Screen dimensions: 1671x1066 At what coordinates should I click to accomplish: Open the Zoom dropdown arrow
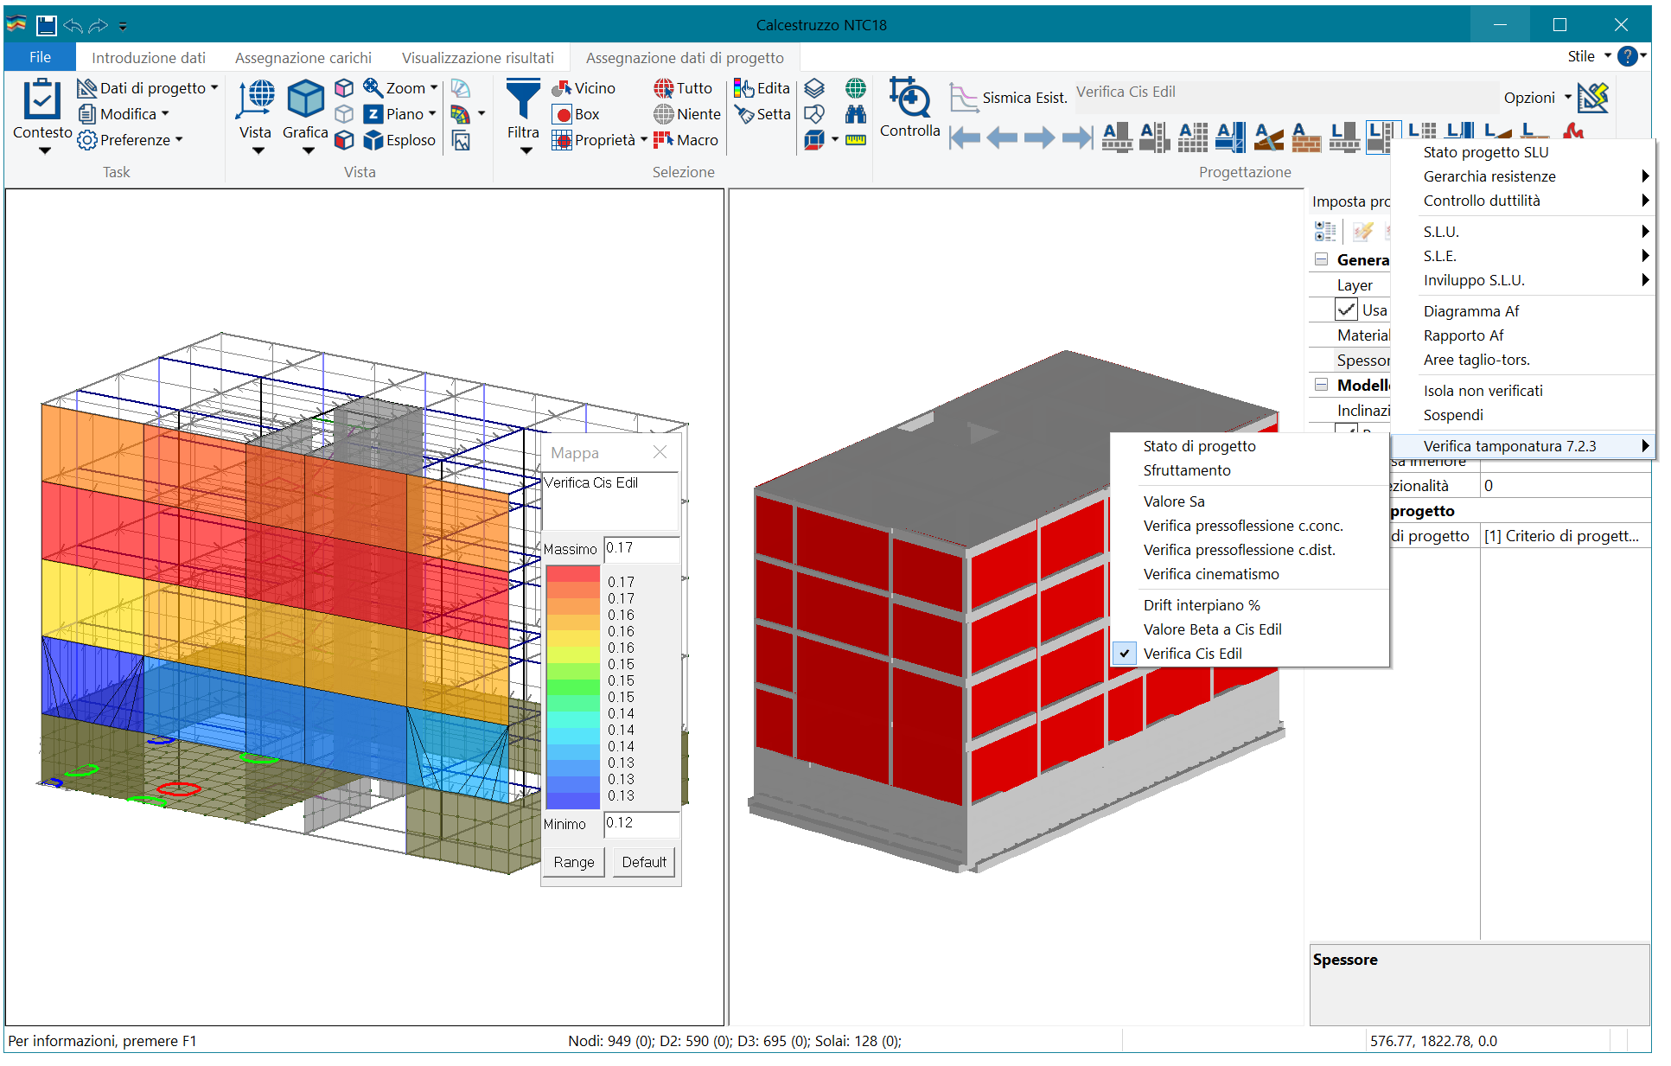pyautogui.click(x=434, y=88)
